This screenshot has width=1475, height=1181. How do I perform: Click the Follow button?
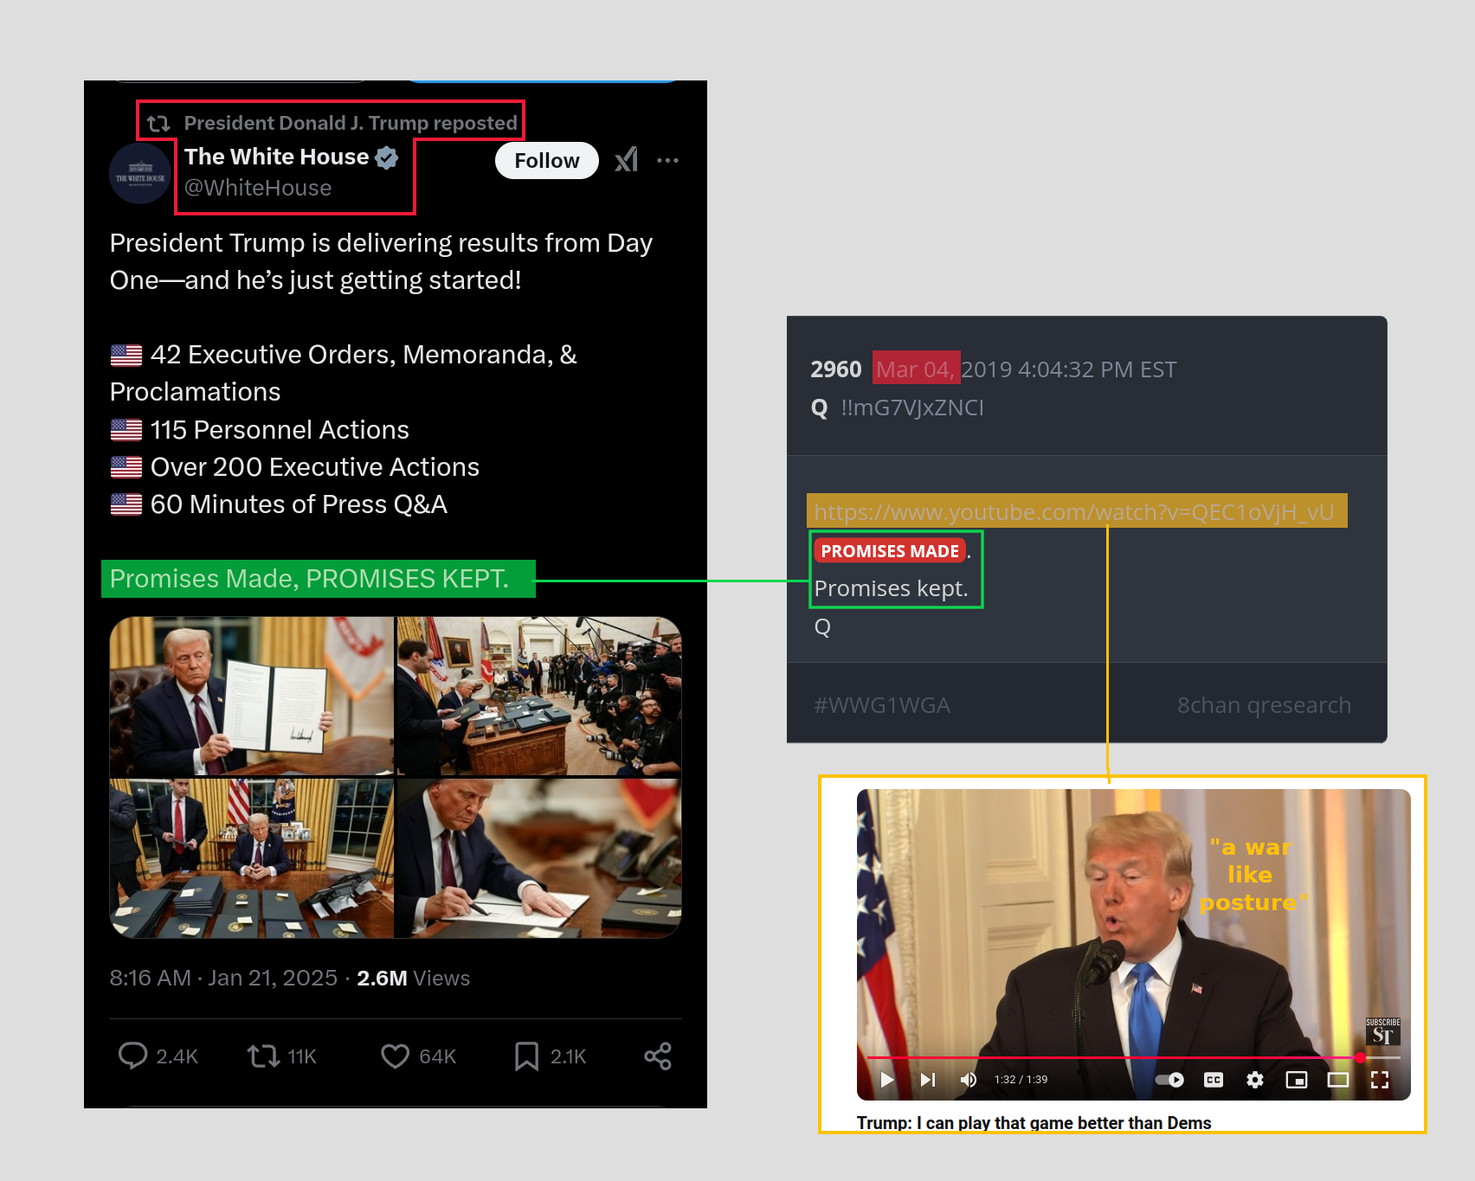(546, 161)
